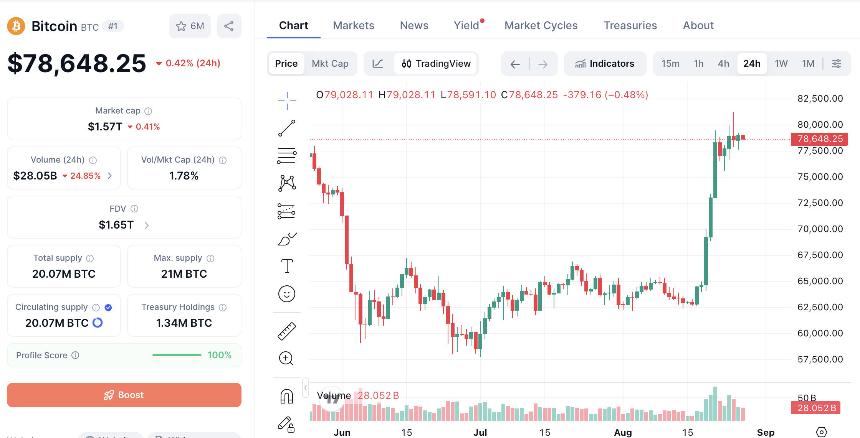Select the crosshair cursor tool
Image resolution: width=860 pixels, height=438 pixels.
coord(287,101)
